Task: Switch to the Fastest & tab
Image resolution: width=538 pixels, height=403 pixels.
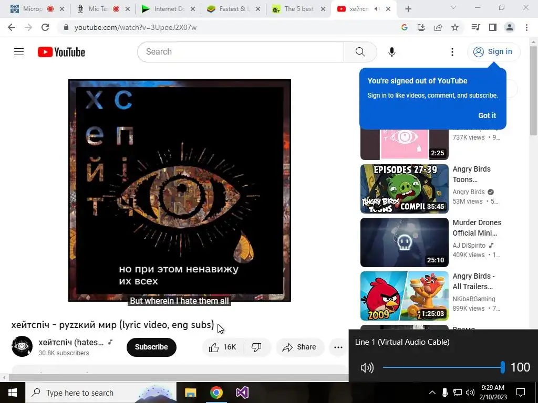Action: tap(234, 9)
